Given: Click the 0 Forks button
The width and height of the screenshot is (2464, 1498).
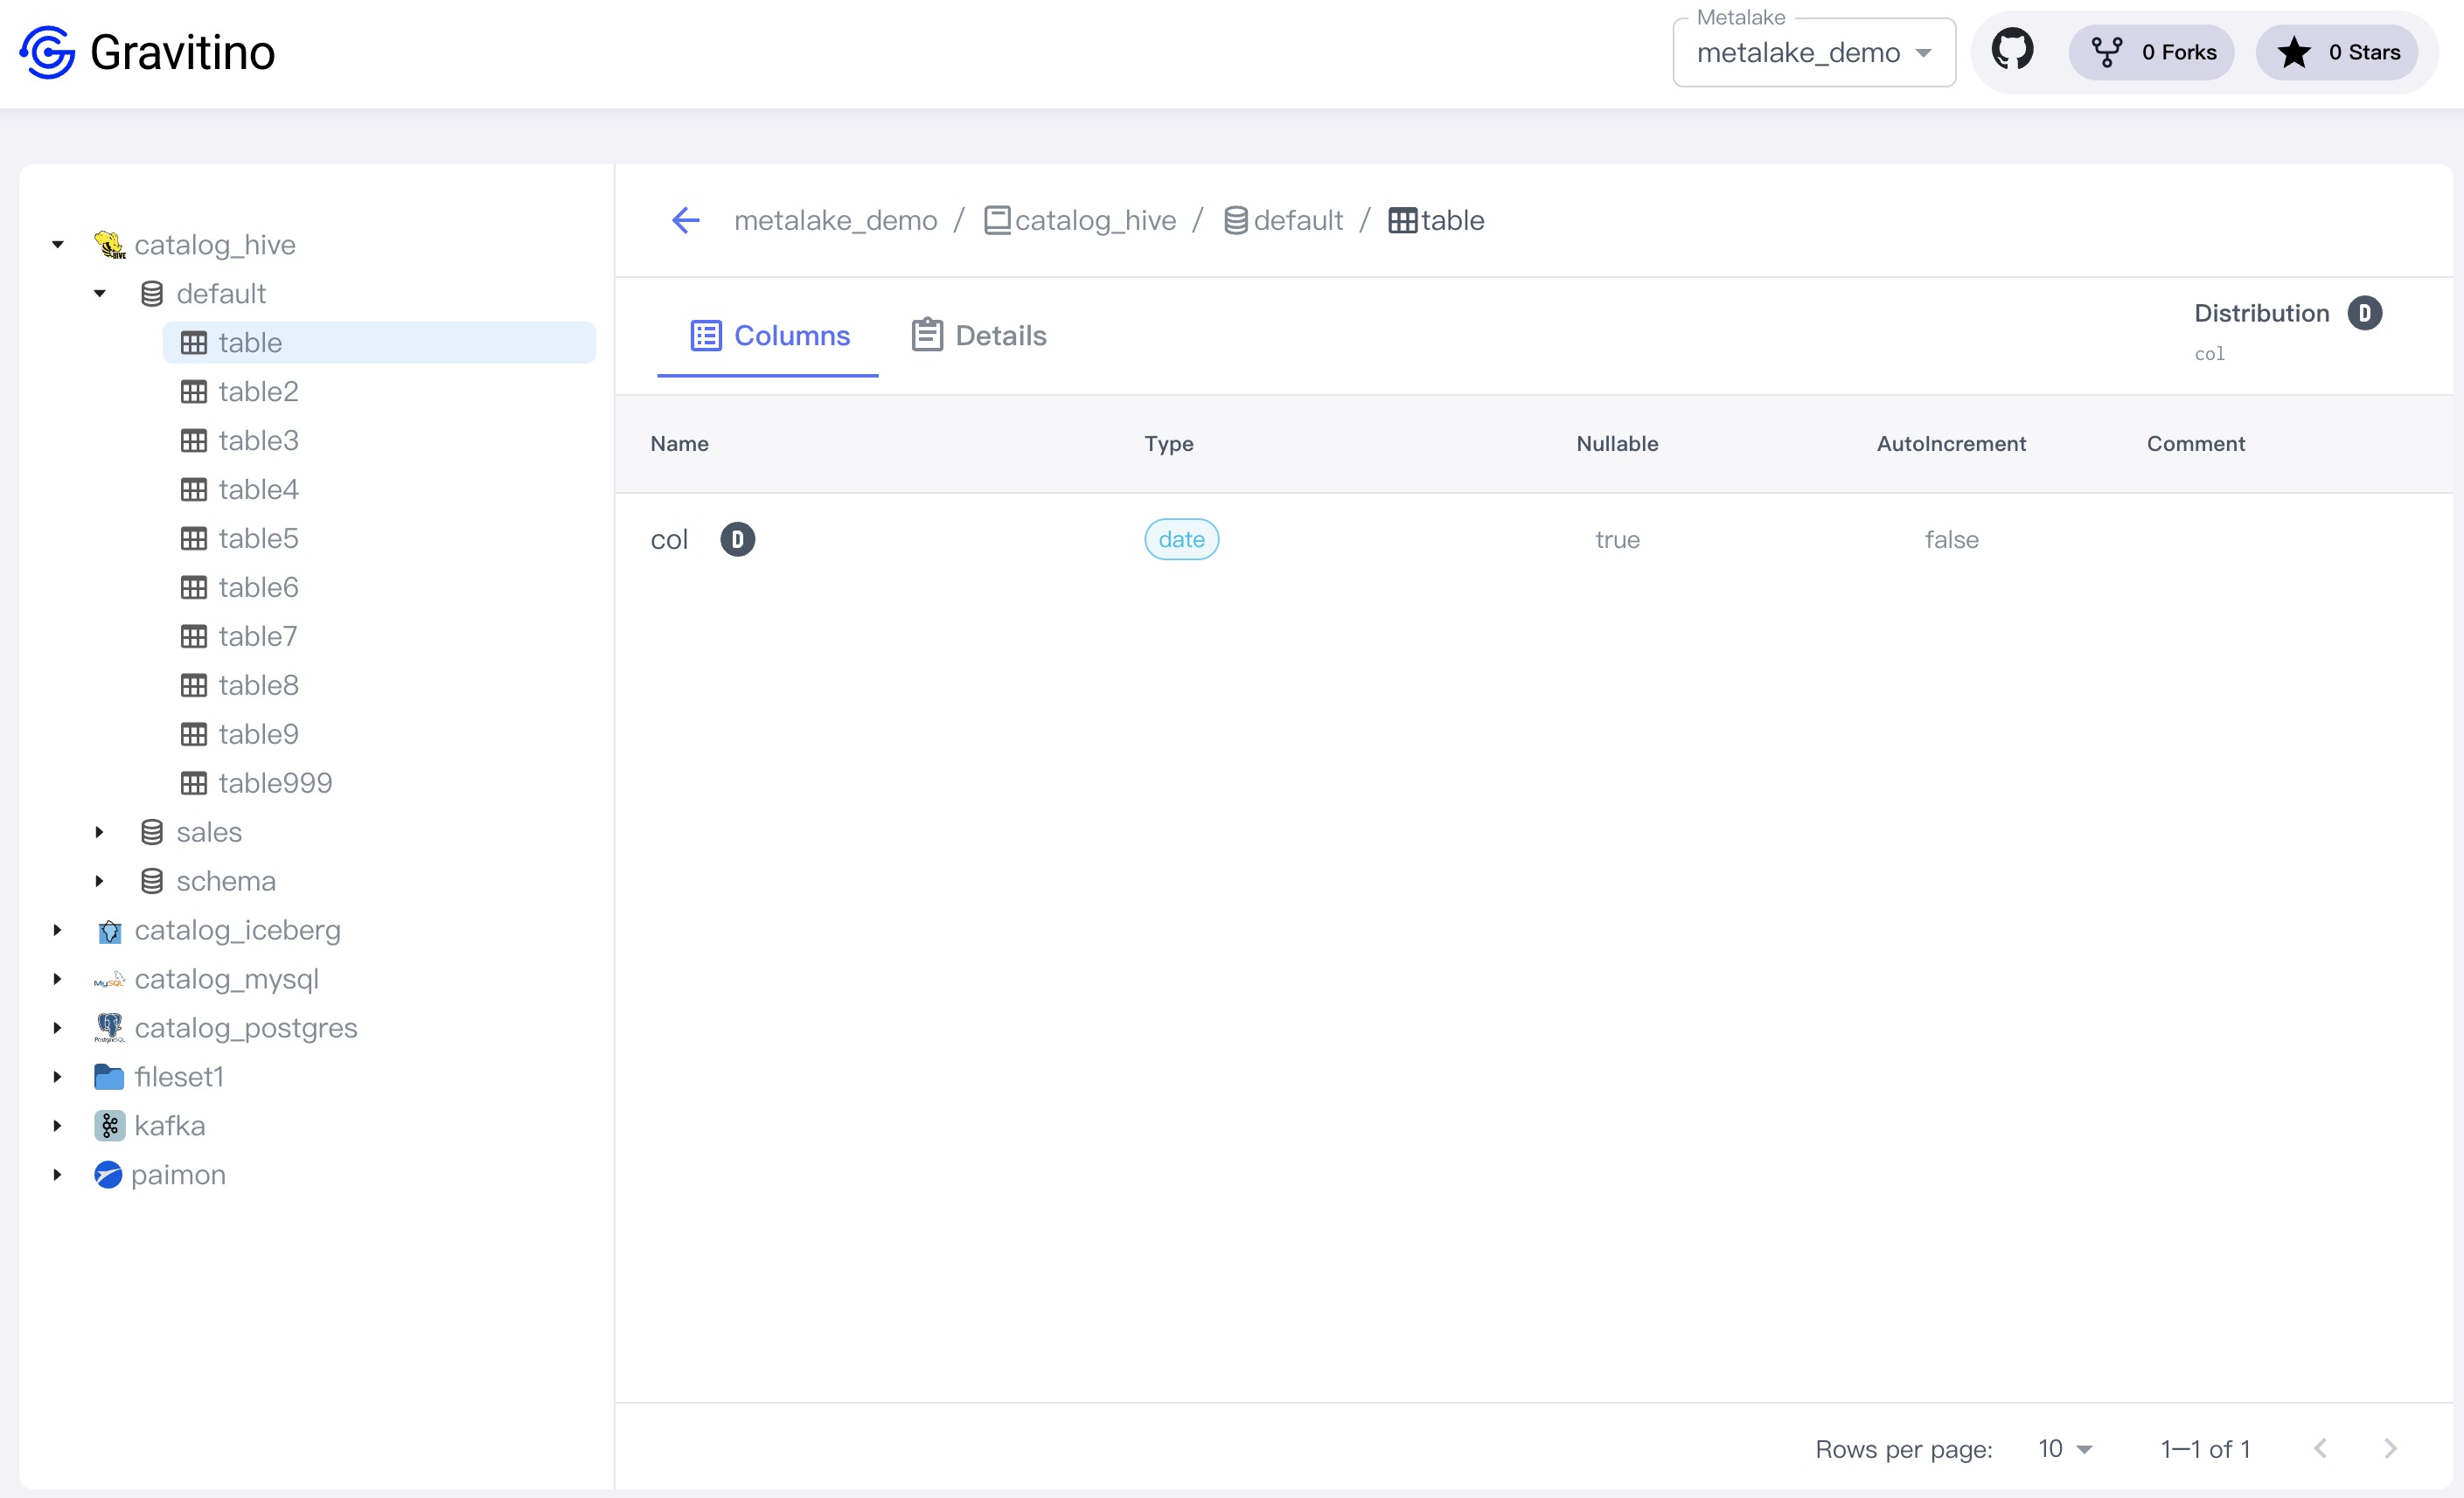Looking at the screenshot, I should pos(2152,53).
